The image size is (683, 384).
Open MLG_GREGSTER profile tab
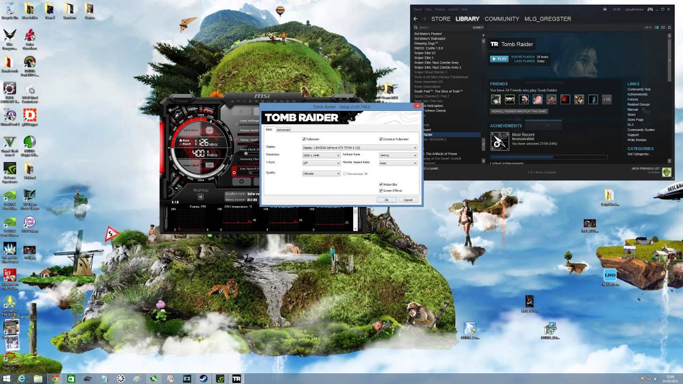[x=547, y=19]
